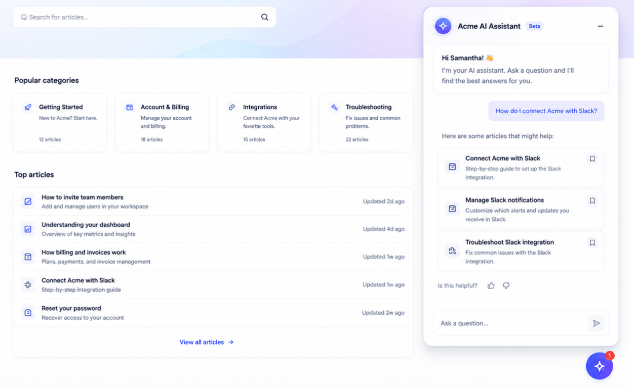Bookmark the Connect Acme with Slack suggestion
The height and width of the screenshot is (388, 634).
tap(592, 159)
